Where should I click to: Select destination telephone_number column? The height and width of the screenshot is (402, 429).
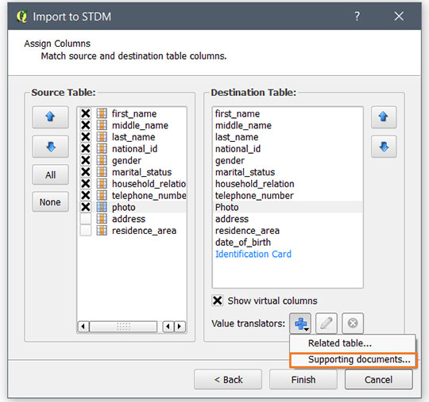(288, 196)
